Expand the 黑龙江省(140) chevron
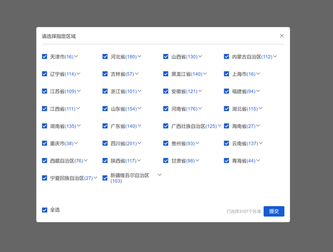 point(205,74)
